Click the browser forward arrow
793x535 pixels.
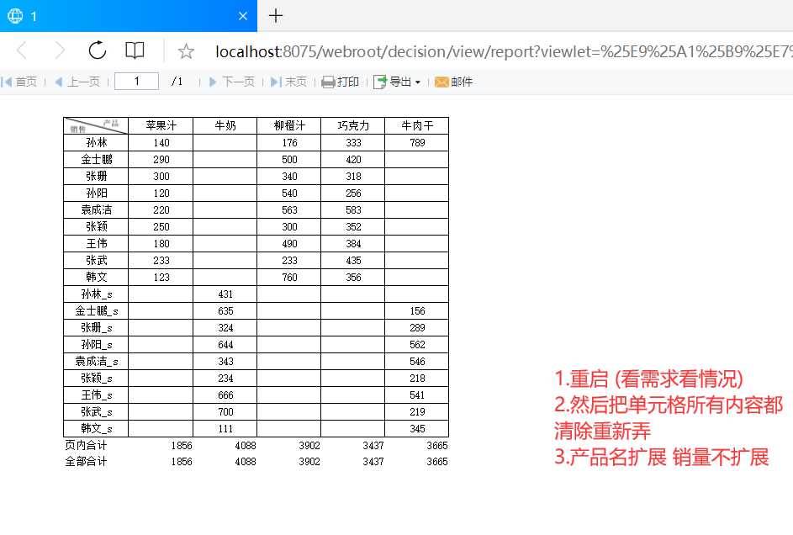pyautogui.click(x=60, y=50)
